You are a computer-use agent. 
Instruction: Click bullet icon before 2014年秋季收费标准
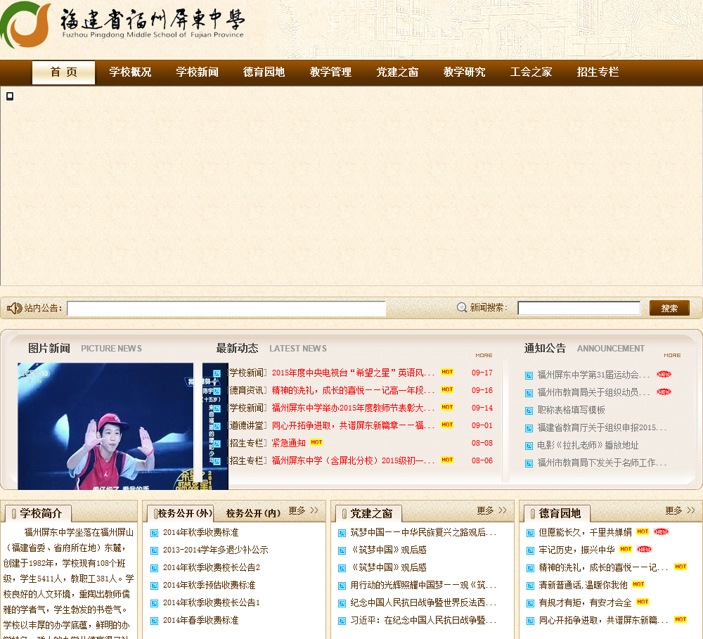pyautogui.click(x=154, y=533)
